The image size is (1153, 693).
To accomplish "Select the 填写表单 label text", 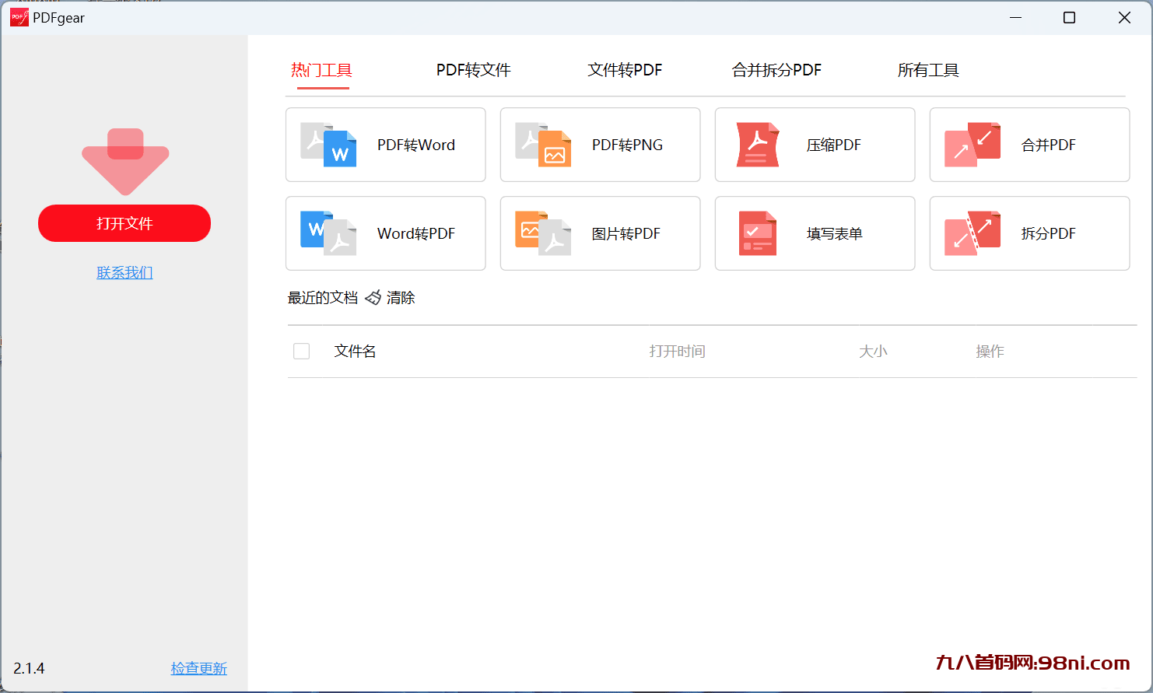I will [x=834, y=233].
